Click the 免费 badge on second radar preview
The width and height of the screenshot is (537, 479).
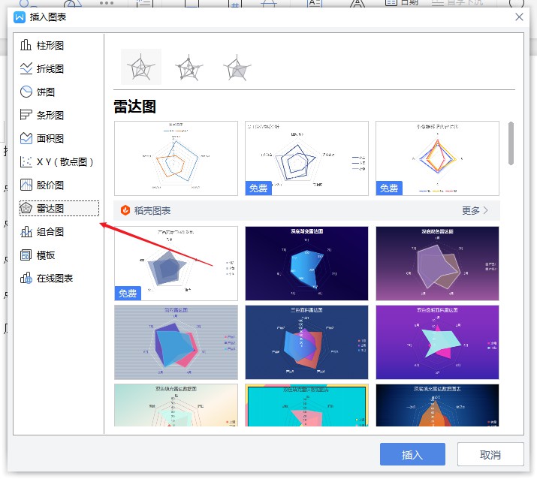tap(258, 188)
